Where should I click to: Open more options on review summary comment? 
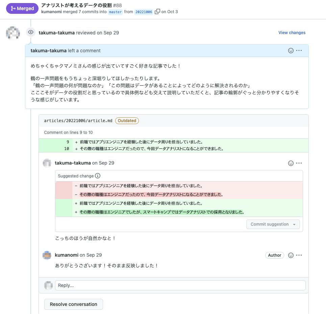299,51
